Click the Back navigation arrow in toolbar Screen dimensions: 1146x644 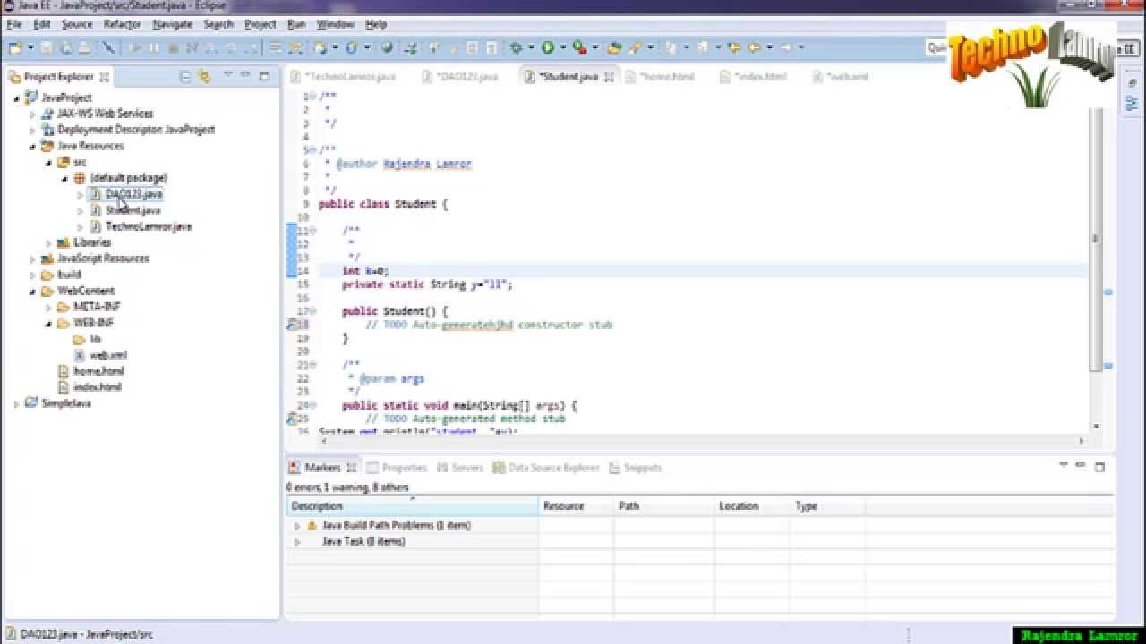756,47
